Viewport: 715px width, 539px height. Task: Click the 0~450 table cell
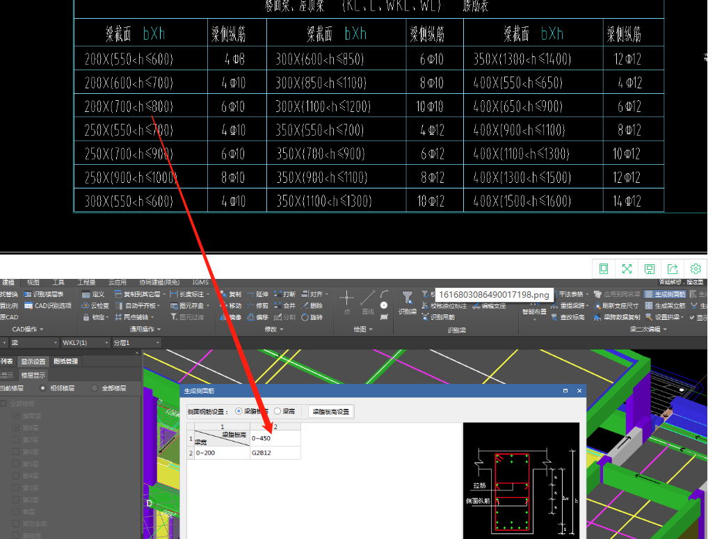[275, 437]
